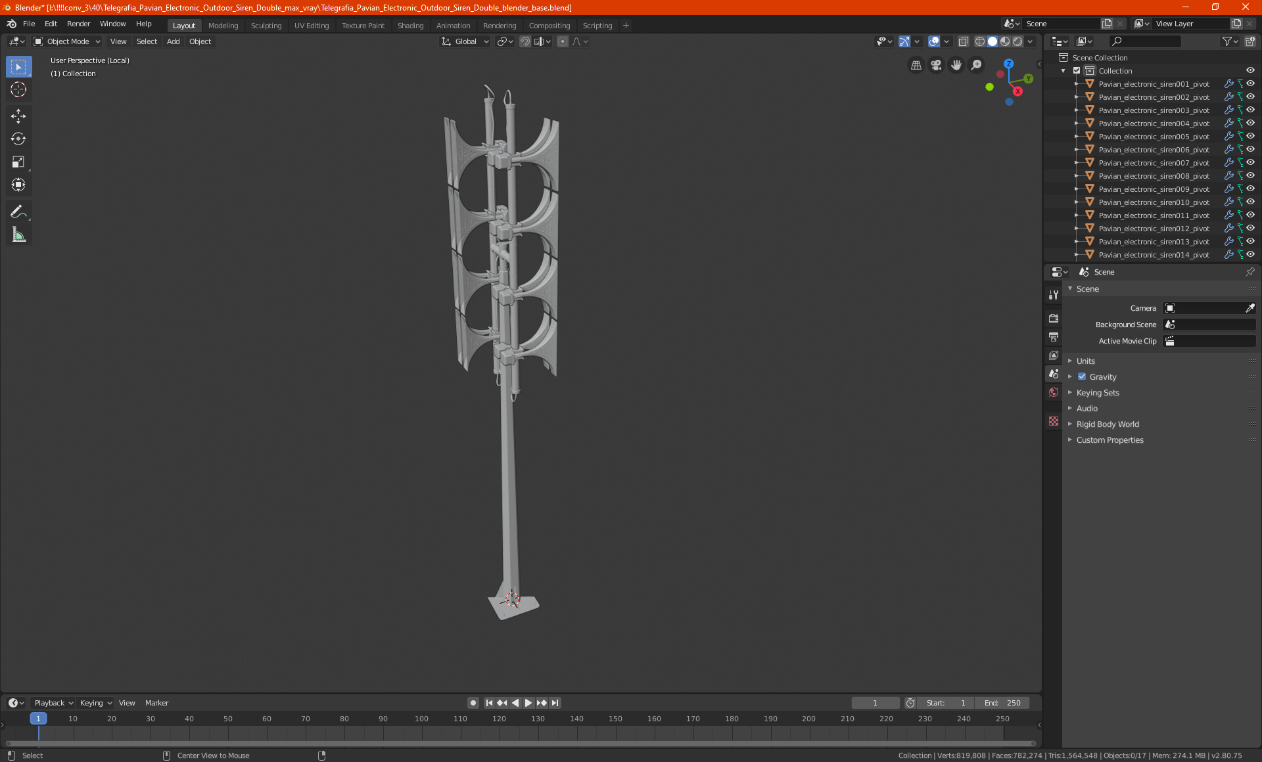
Task: Switch to camera view icon
Action: click(x=936, y=65)
